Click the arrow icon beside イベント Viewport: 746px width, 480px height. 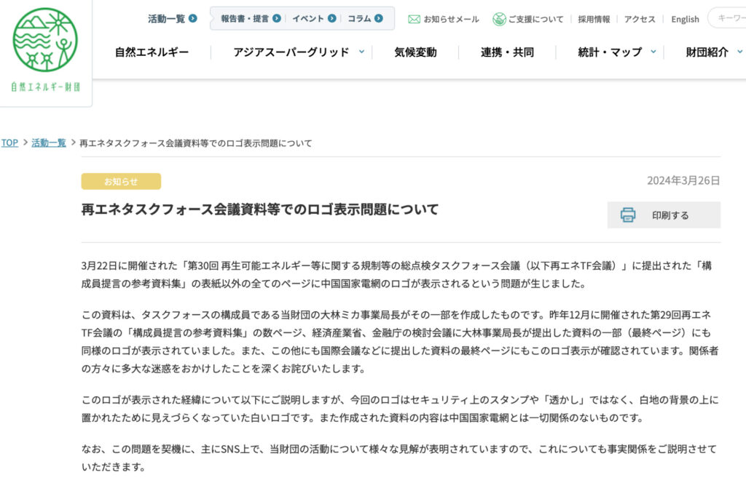pyautogui.click(x=332, y=18)
